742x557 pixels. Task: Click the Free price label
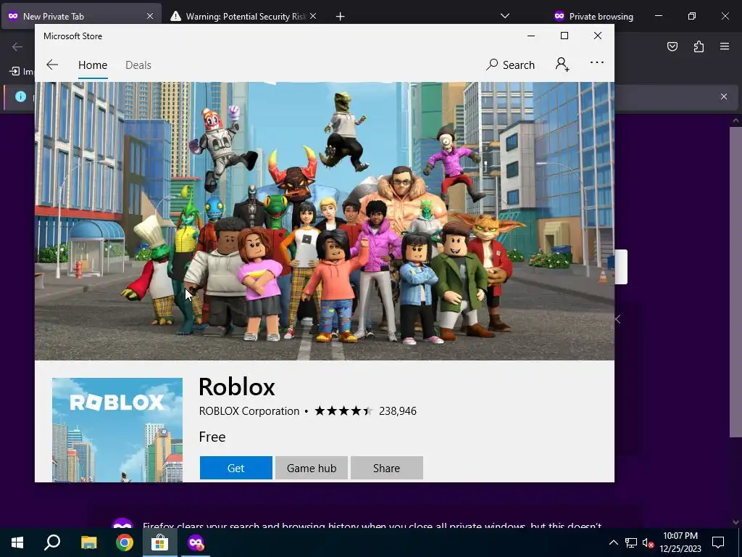pyautogui.click(x=212, y=437)
